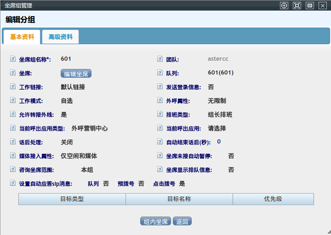Click the fullscreen icon in title bar
This screenshot has width=331, height=235.
pyautogui.click(x=297, y=6)
